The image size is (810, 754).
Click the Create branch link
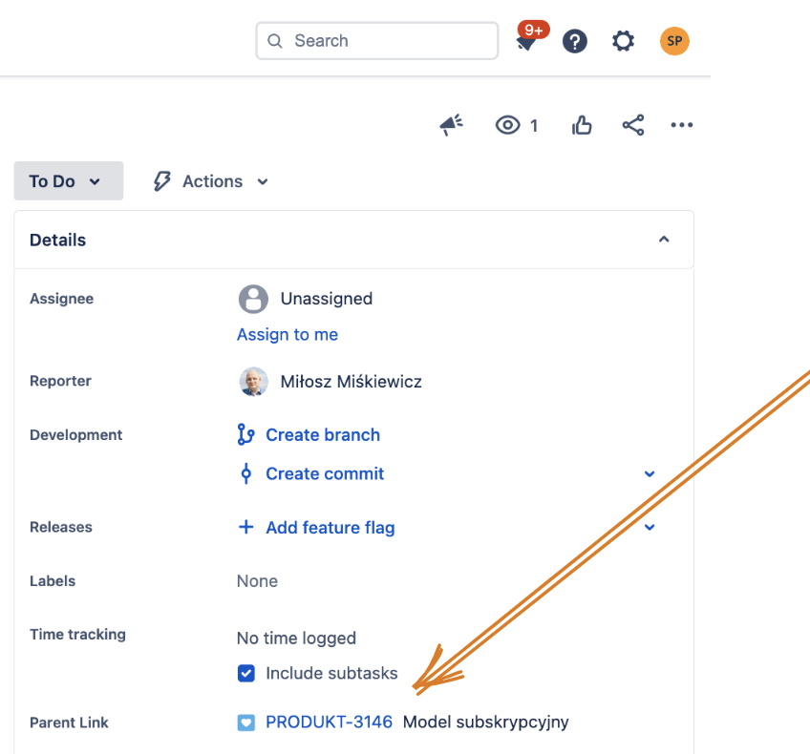(322, 435)
